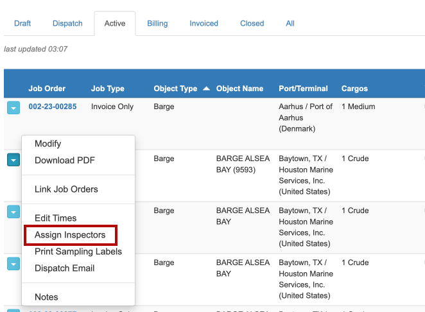Open row dropdown beside Dispatch Email entry
The height and width of the screenshot is (312, 425).
(x=13, y=264)
